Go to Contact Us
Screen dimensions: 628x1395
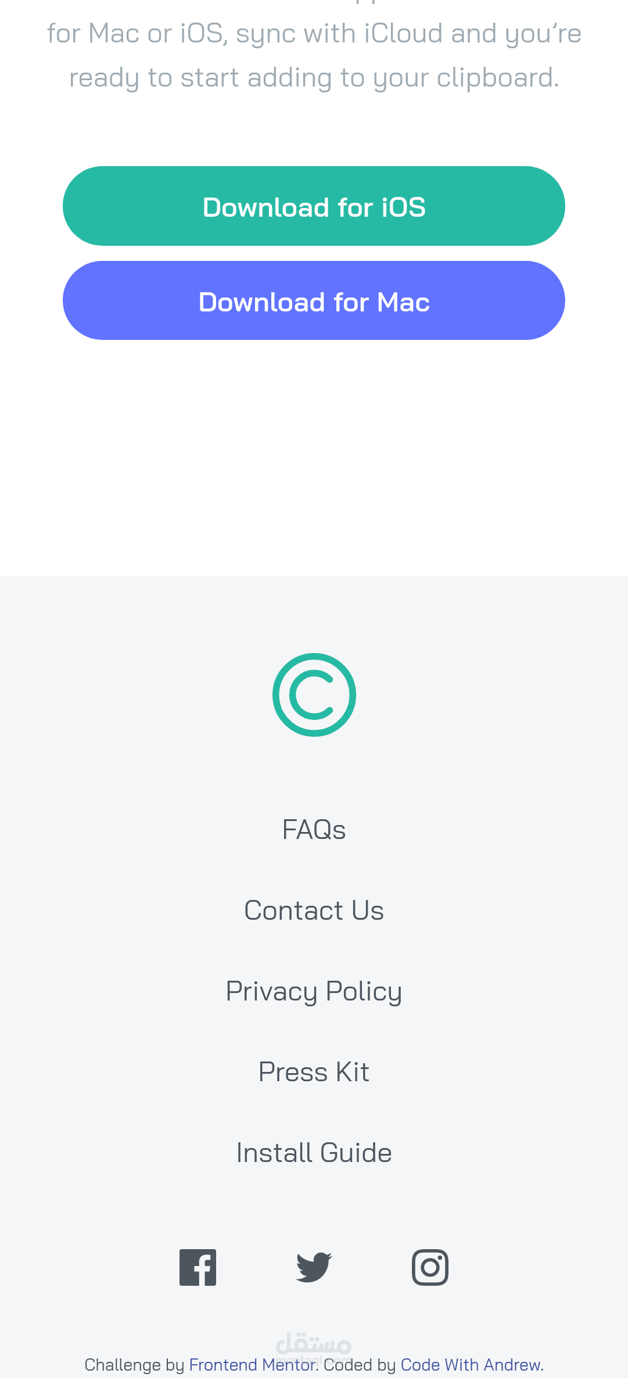(x=314, y=910)
